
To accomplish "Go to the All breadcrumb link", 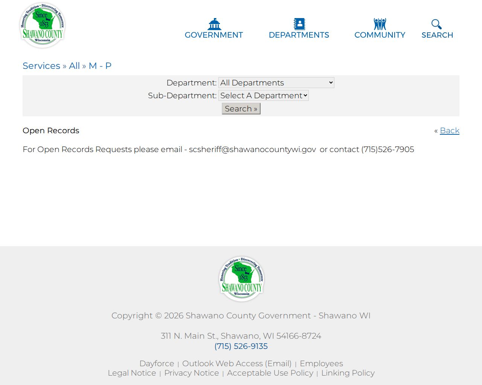I will click(x=74, y=66).
